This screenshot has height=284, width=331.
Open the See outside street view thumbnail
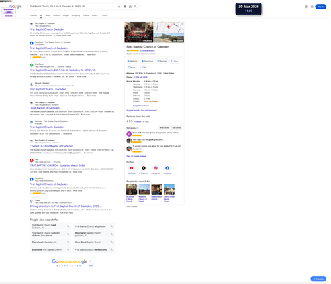click(169, 38)
